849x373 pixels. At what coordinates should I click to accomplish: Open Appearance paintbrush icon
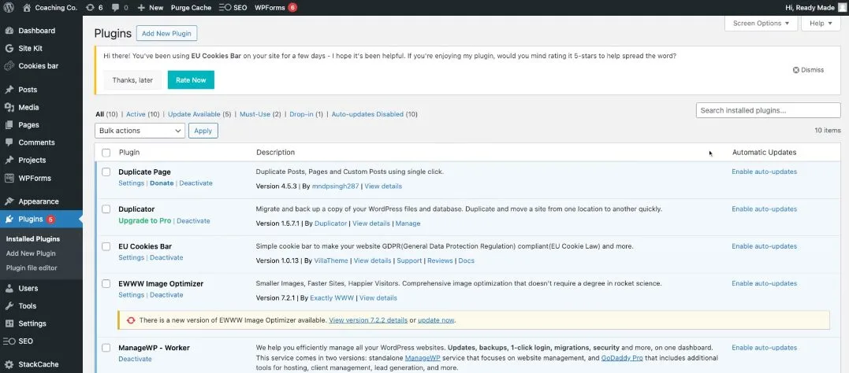(x=9, y=201)
